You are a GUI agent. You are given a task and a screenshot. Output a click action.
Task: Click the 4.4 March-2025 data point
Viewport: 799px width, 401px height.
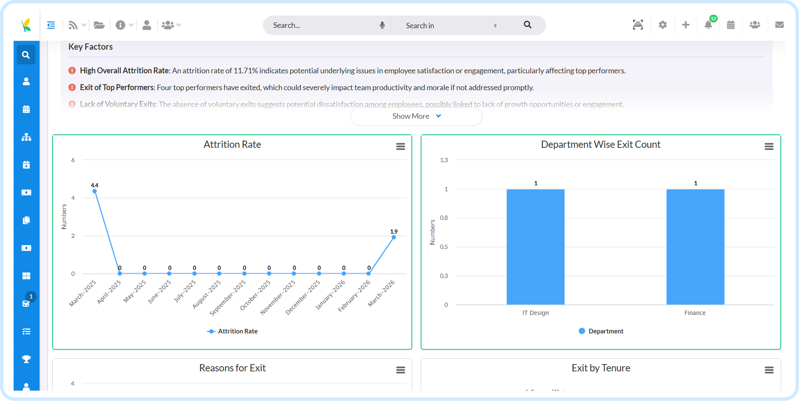[x=95, y=191]
